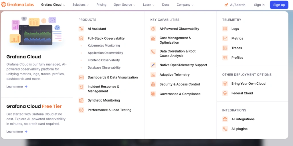The image size is (293, 146).
Task: Click the Traces icon
Action: click(225, 48)
